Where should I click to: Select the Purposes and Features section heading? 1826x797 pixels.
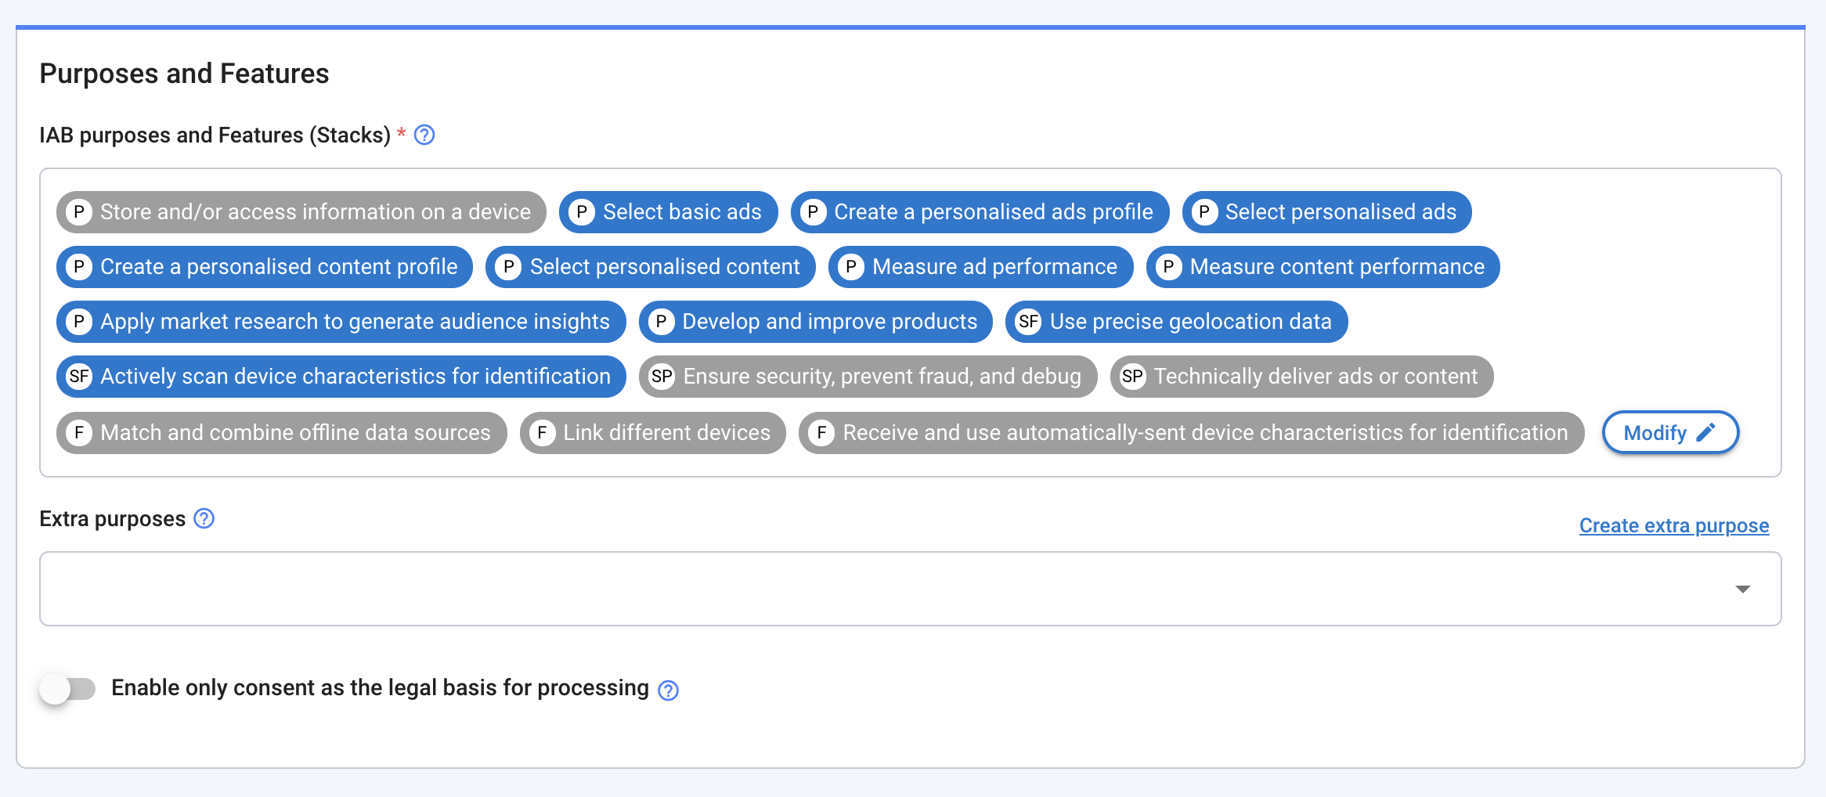(x=185, y=73)
